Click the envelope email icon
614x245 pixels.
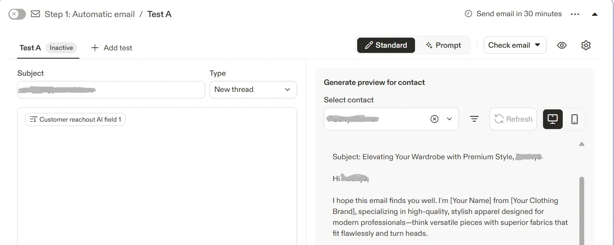click(35, 14)
